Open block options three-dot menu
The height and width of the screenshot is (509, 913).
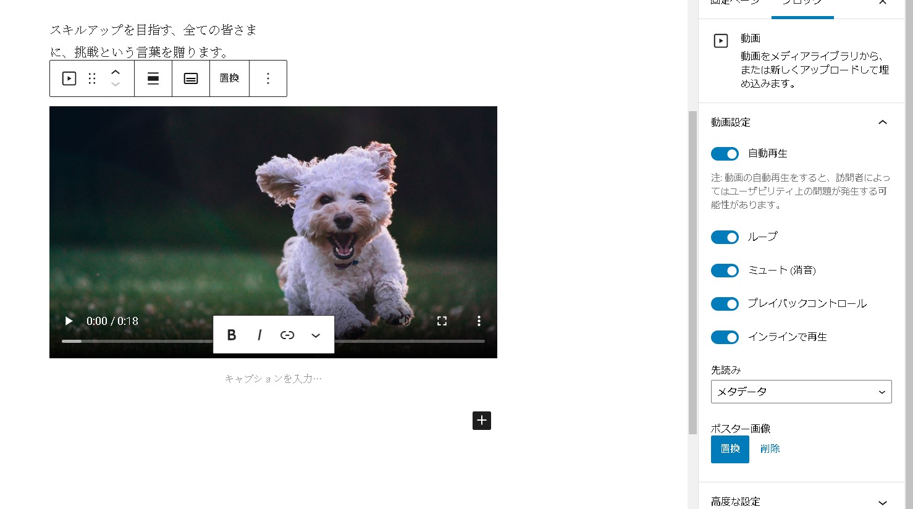[268, 78]
